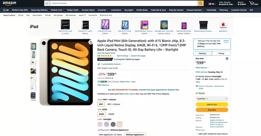Open the search category All dropdown
Screen dimensions: 261x136
coord(48,3)
